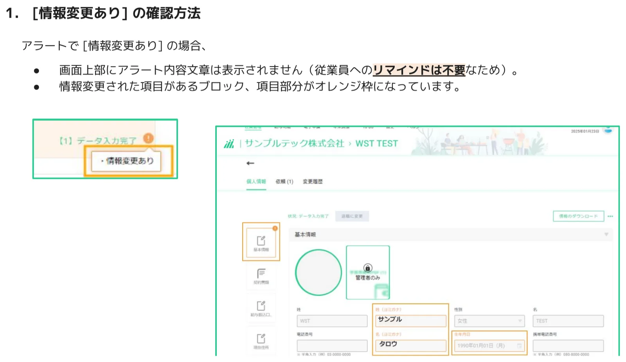Click the 2025年01月23日 date text
This screenshot has height=362, width=626.
coord(585,131)
